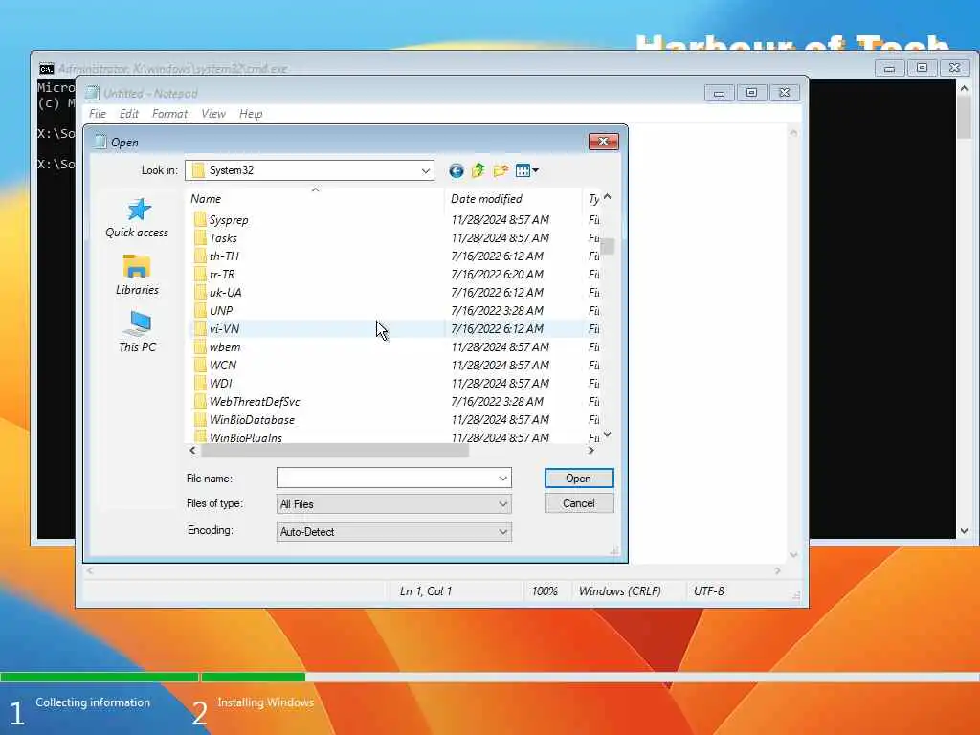This screenshot has width=980, height=735.
Task: Select the WDI folder
Action: (221, 383)
